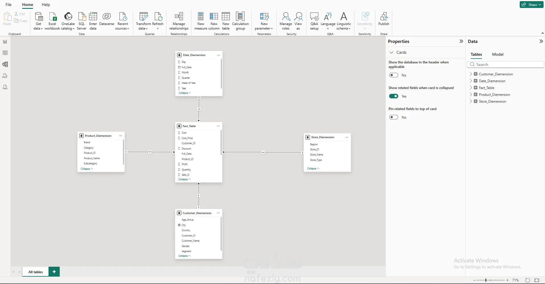Open Q&A setup

(x=314, y=21)
